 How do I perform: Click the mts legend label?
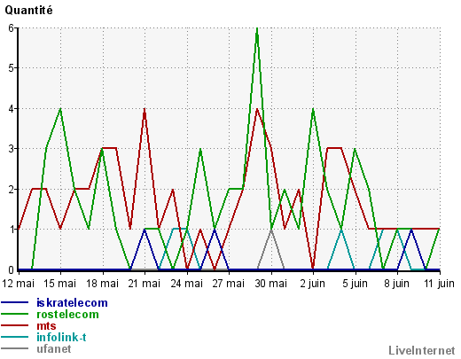point(46,325)
